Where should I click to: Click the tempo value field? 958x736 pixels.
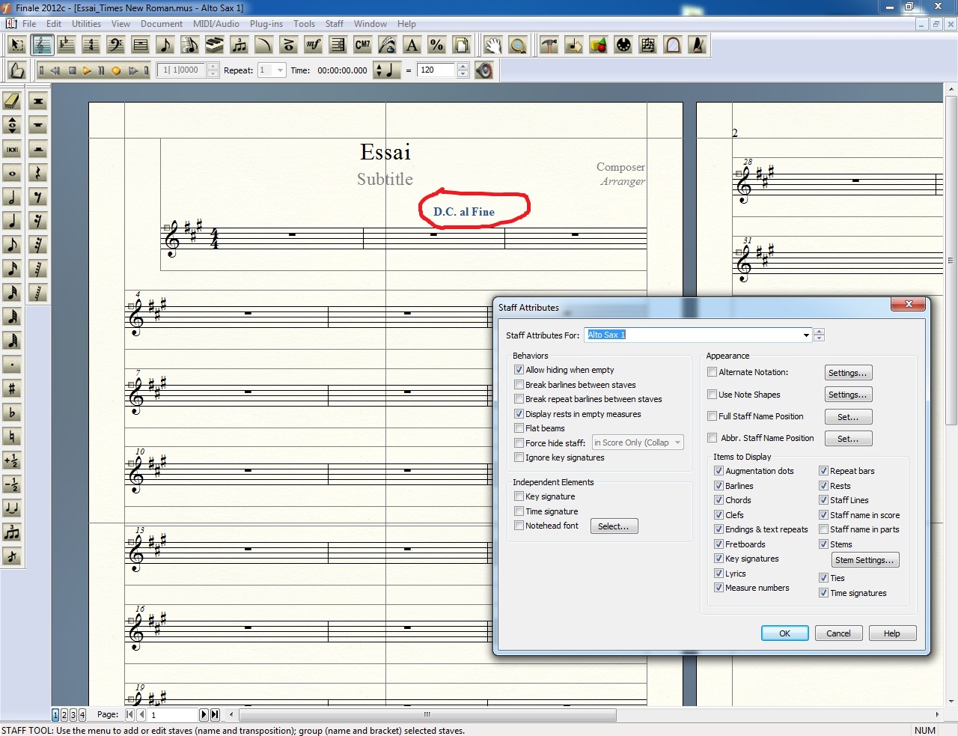pos(436,70)
